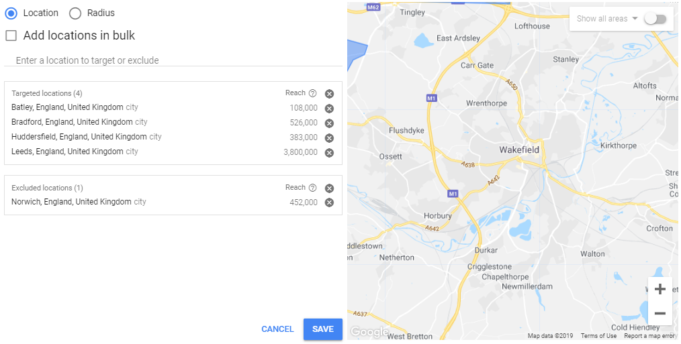Zoom in on the map
The height and width of the screenshot is (344, 681).
point(660,290)
